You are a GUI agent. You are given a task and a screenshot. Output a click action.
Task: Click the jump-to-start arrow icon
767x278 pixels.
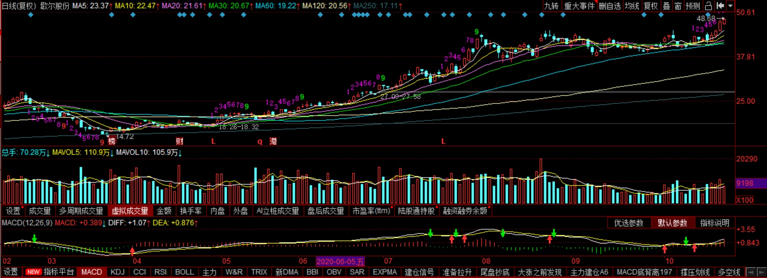point(720,6)
